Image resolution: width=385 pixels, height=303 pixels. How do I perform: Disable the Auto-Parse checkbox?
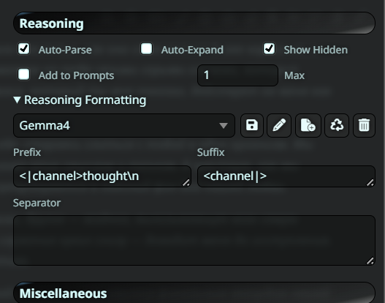pos(24,49)
